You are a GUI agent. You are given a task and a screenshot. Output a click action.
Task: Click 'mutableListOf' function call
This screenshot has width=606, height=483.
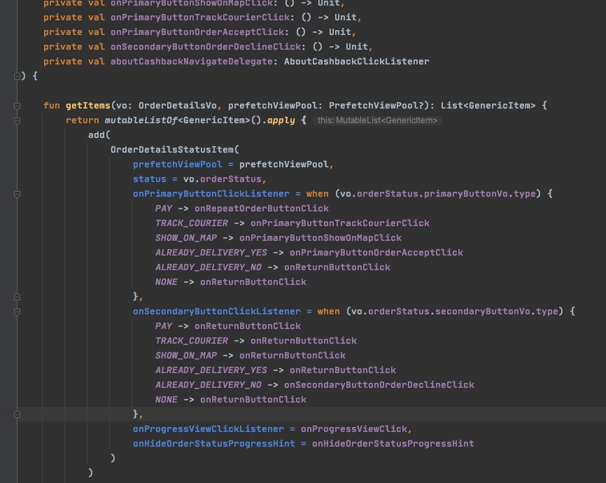tap(141, 120)
